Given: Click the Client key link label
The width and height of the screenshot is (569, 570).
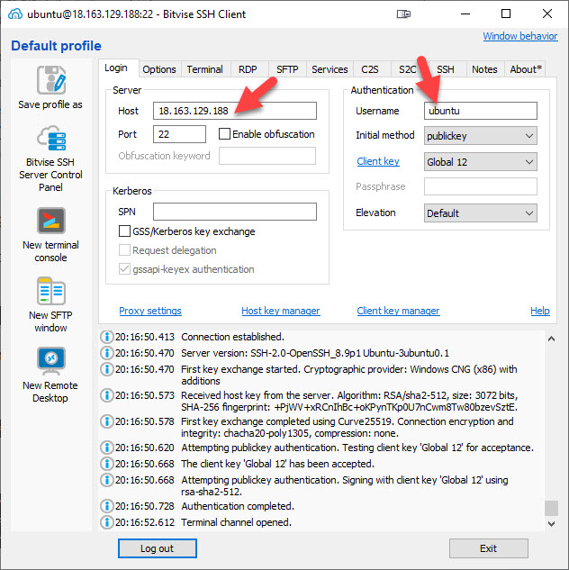Looking at the screenshot, I should (x=378, y=161).
